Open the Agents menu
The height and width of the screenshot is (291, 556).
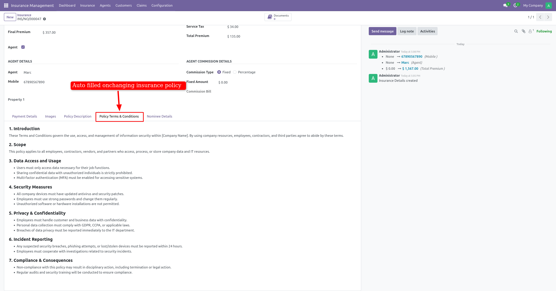click(105, 5)
